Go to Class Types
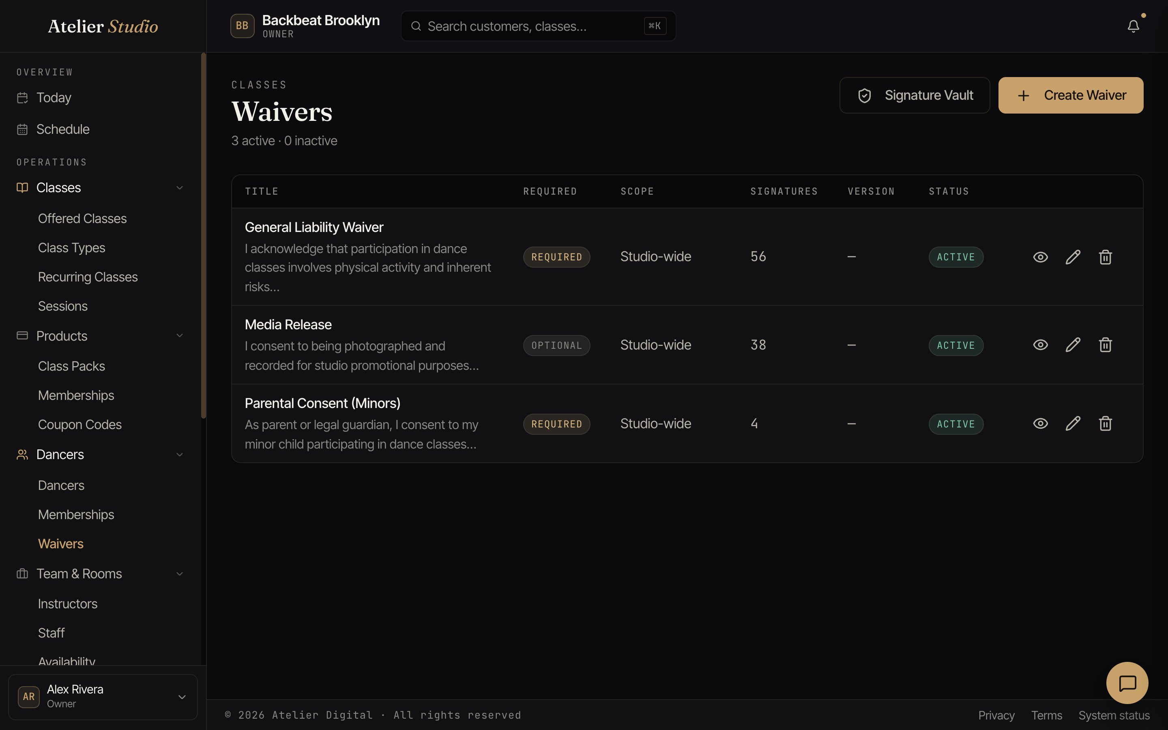 tap(71, 248)
